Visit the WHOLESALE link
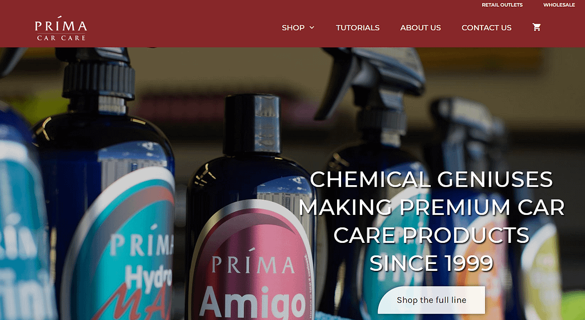The height and width of the screenshot is (320, 585). pos(559,5)
